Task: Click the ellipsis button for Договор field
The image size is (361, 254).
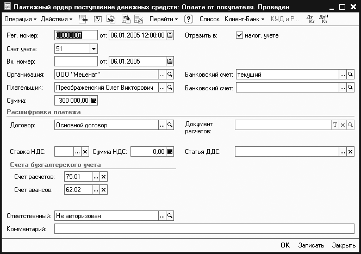Action: coord(162,125)
